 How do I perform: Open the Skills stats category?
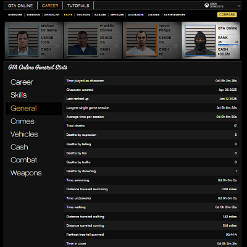19,95
